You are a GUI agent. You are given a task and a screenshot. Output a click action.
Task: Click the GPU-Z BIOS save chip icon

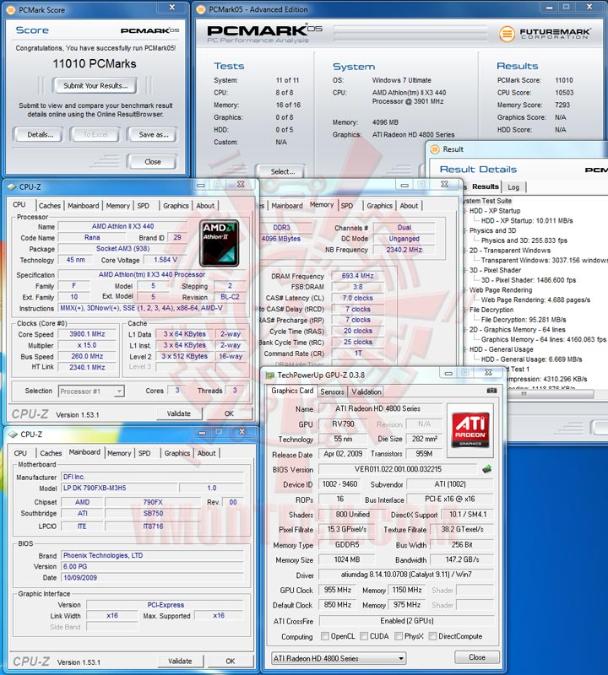tap(487, 469)
